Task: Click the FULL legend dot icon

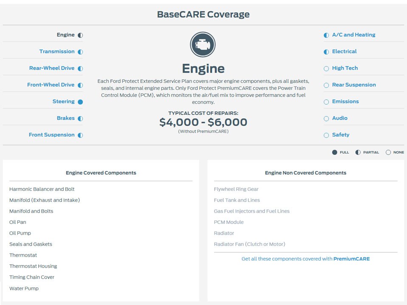Action: coord(334,152)
